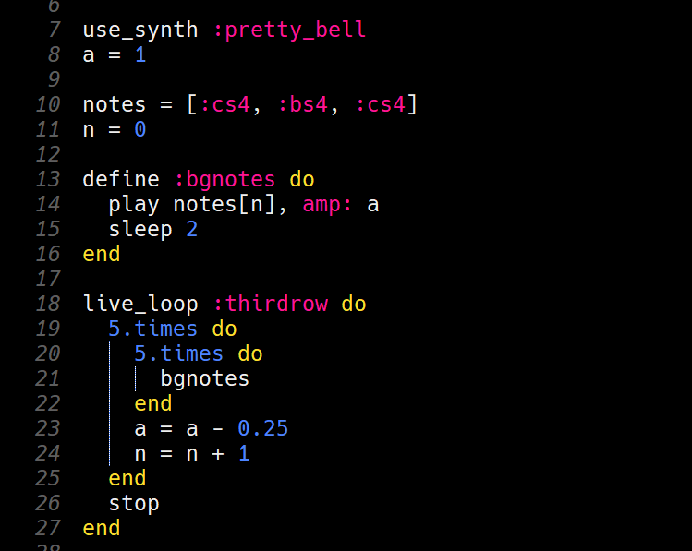The width and height of the screenshot is (692, 551).
Task: Click the stop command
Action: click(x=134, y=503)
